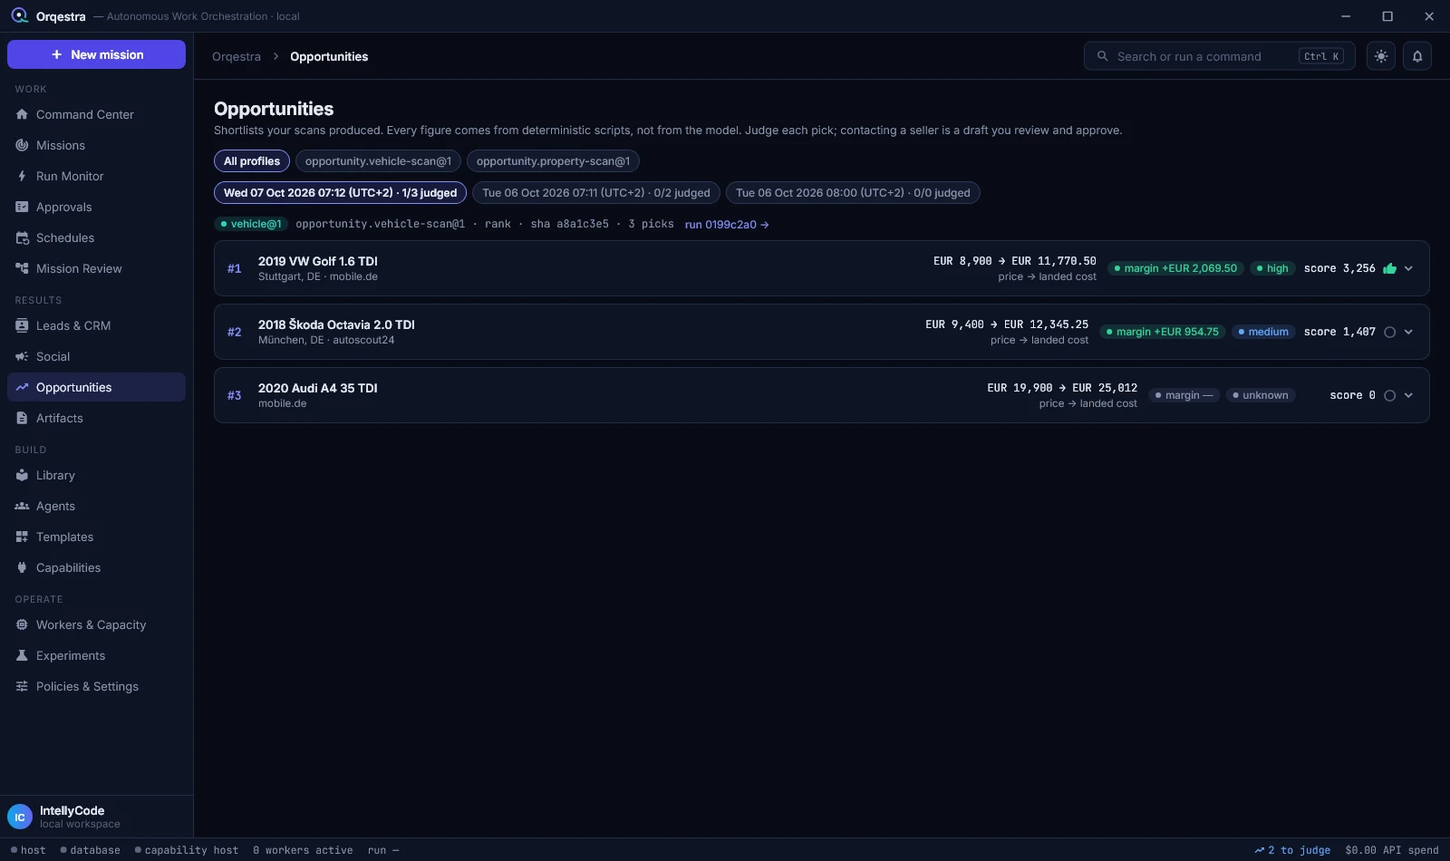This screenshot has height=861, width=1450.
Task: Expand the 2018 Škoda Octavia row chevron
Action: coord(1408,332)
